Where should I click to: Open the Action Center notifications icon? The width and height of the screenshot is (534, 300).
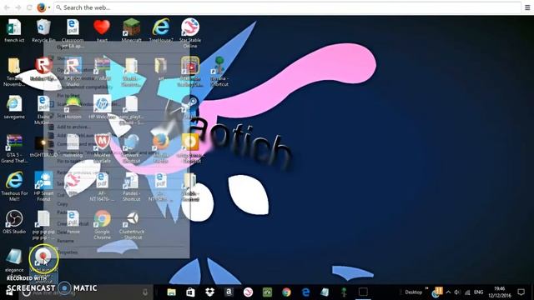521,292
